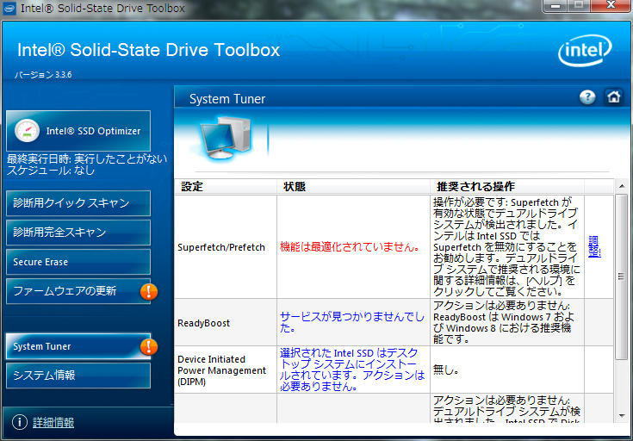Click the サービスが見つかりませんでした status

pyautogui.click(x=352, y=322)
